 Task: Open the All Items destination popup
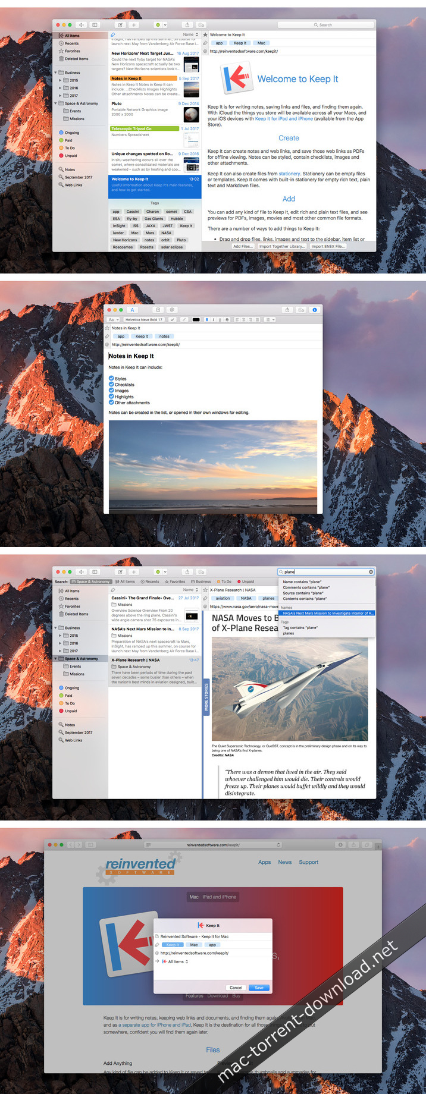point(177,961)
